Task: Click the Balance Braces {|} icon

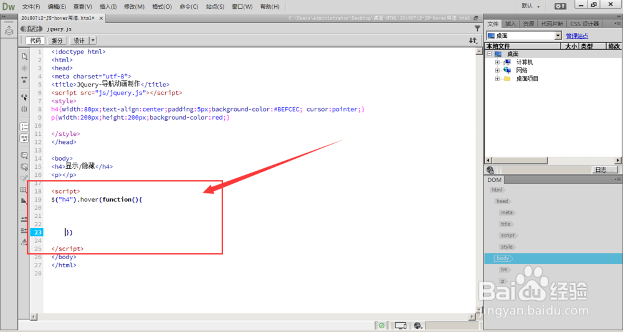Action: (x=24, y=109)
